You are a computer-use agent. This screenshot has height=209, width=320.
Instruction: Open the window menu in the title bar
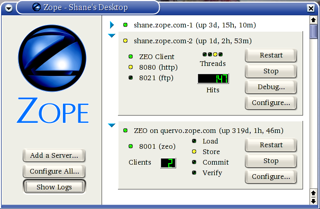pos(8,8)
